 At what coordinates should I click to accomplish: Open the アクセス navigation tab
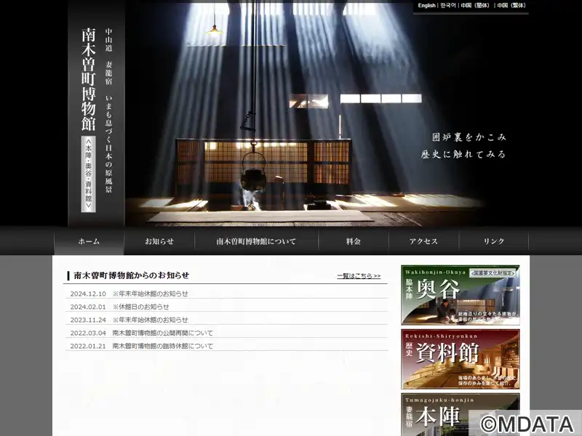pyautogui.click(x=423, y=241)
